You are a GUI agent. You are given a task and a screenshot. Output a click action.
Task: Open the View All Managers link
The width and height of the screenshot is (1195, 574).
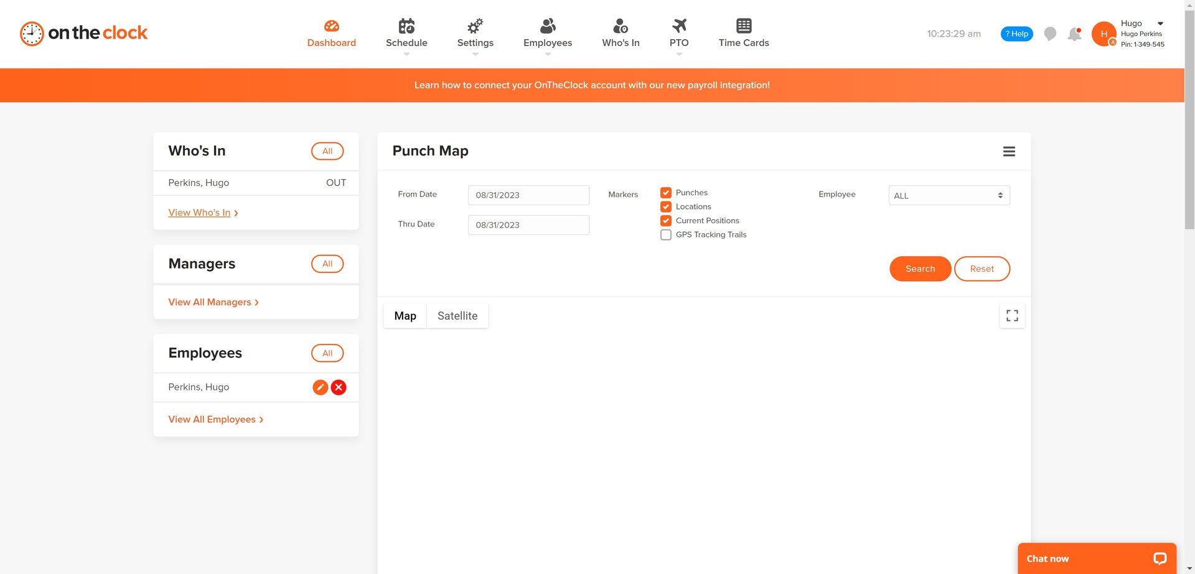tap(213, 302)
